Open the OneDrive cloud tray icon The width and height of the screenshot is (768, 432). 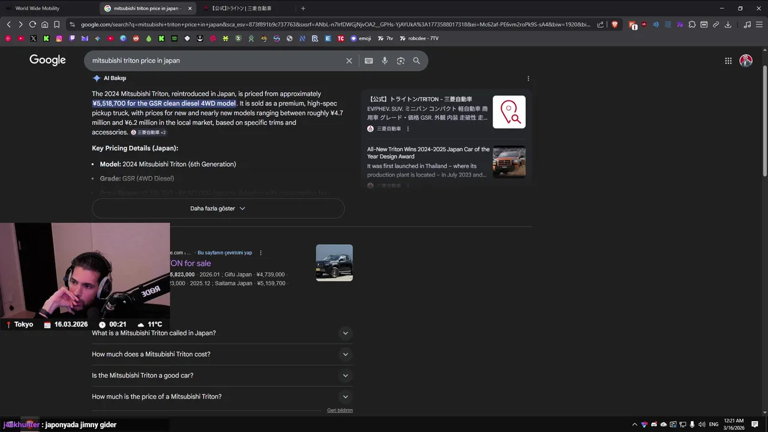click(664, 424)
